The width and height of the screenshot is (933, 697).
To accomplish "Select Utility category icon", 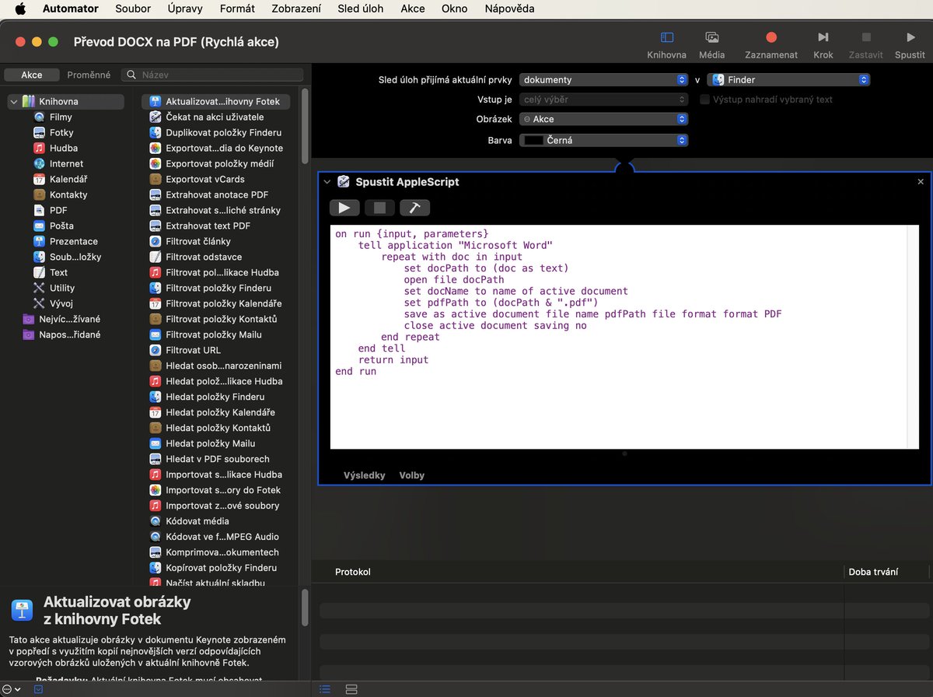I will pos(39,288).
